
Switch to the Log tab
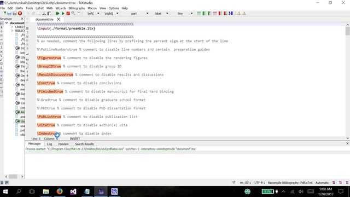tap(50, 144)
